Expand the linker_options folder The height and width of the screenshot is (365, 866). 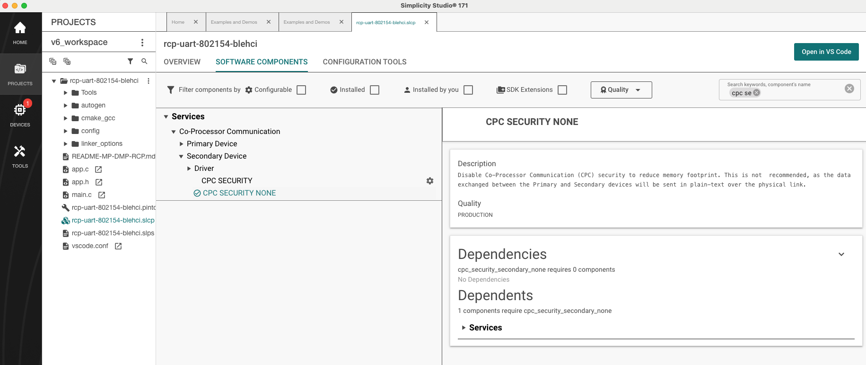click(66, 144)
